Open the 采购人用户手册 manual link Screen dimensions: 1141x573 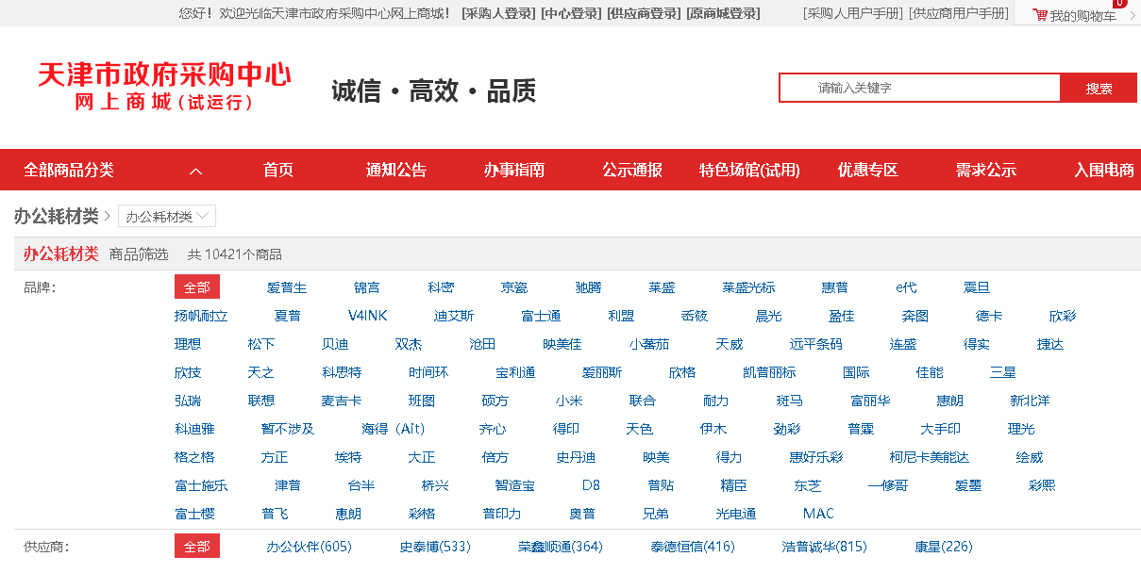pyautogui.click(x=853, y=13)
